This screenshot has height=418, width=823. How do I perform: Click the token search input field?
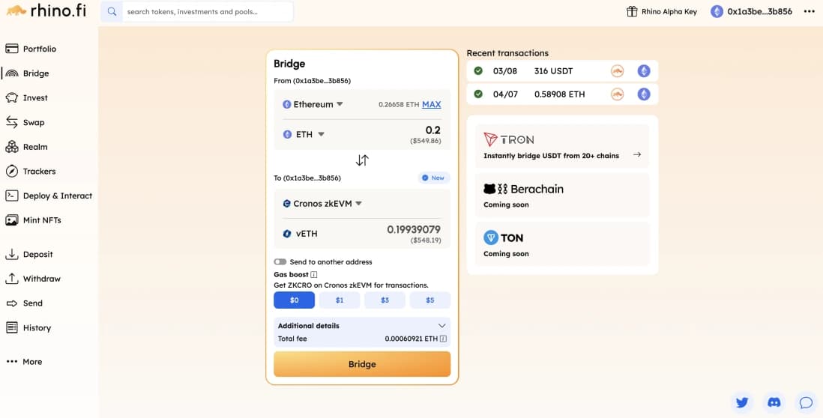[x=208, y=11]
